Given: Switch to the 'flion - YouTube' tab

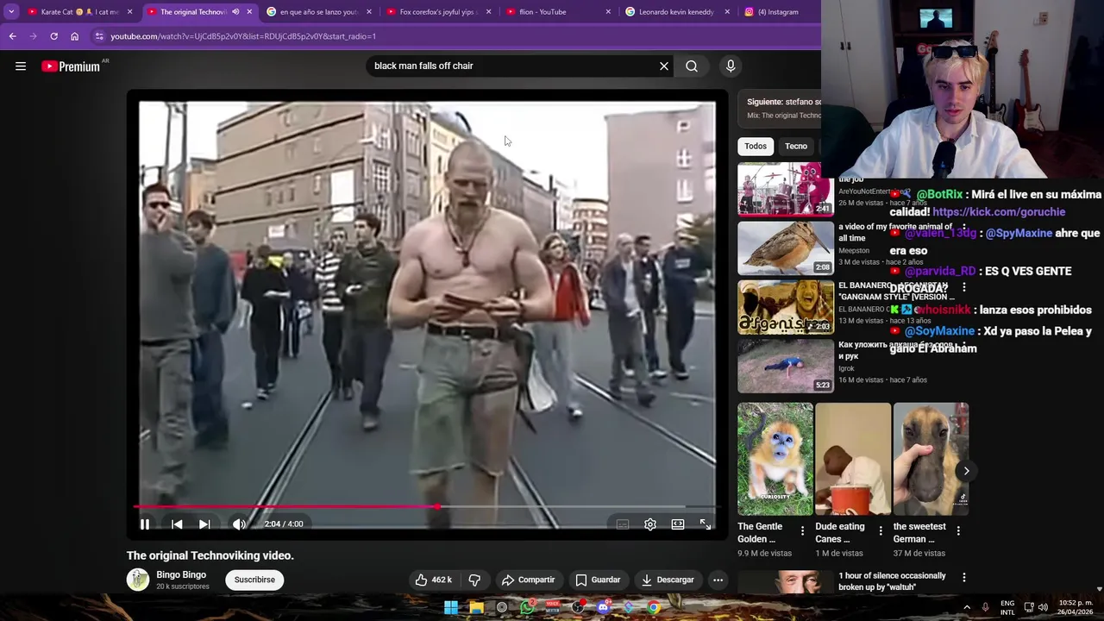Looking at the screenshot, I should point(557,12).
